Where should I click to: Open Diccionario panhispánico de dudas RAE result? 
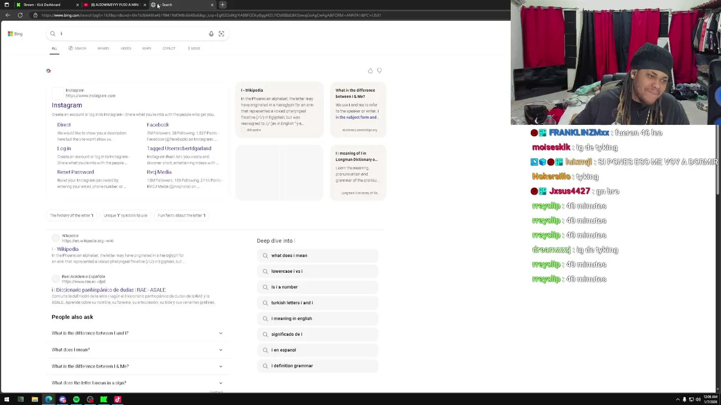pos(109,290)
